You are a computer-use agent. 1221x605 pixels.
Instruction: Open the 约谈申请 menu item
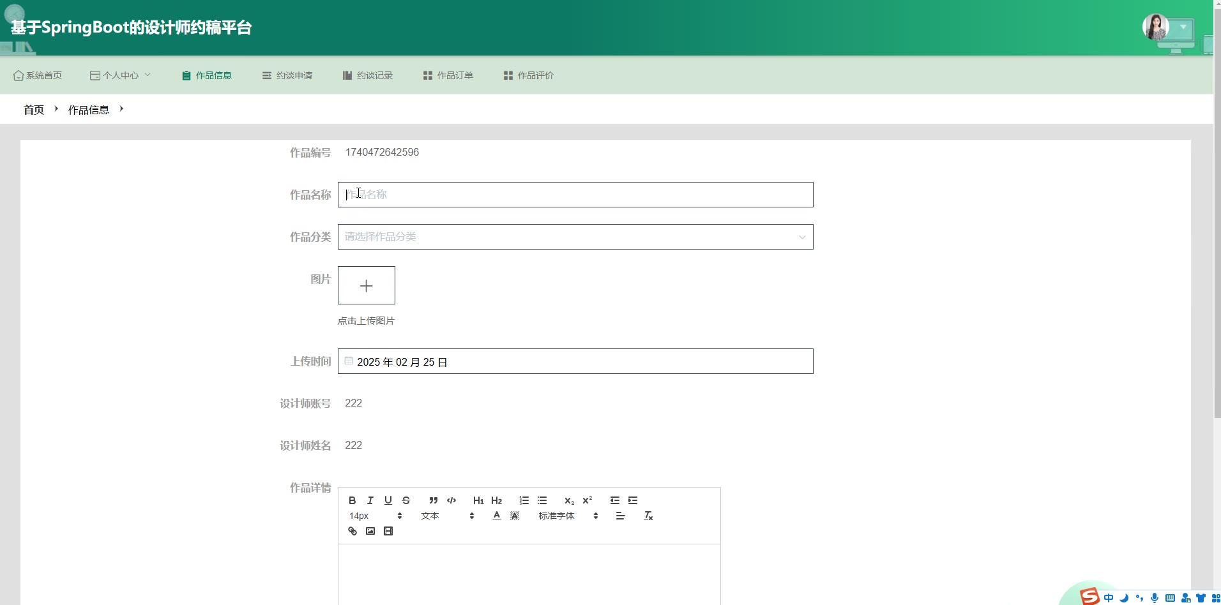(x=287, y=75)
